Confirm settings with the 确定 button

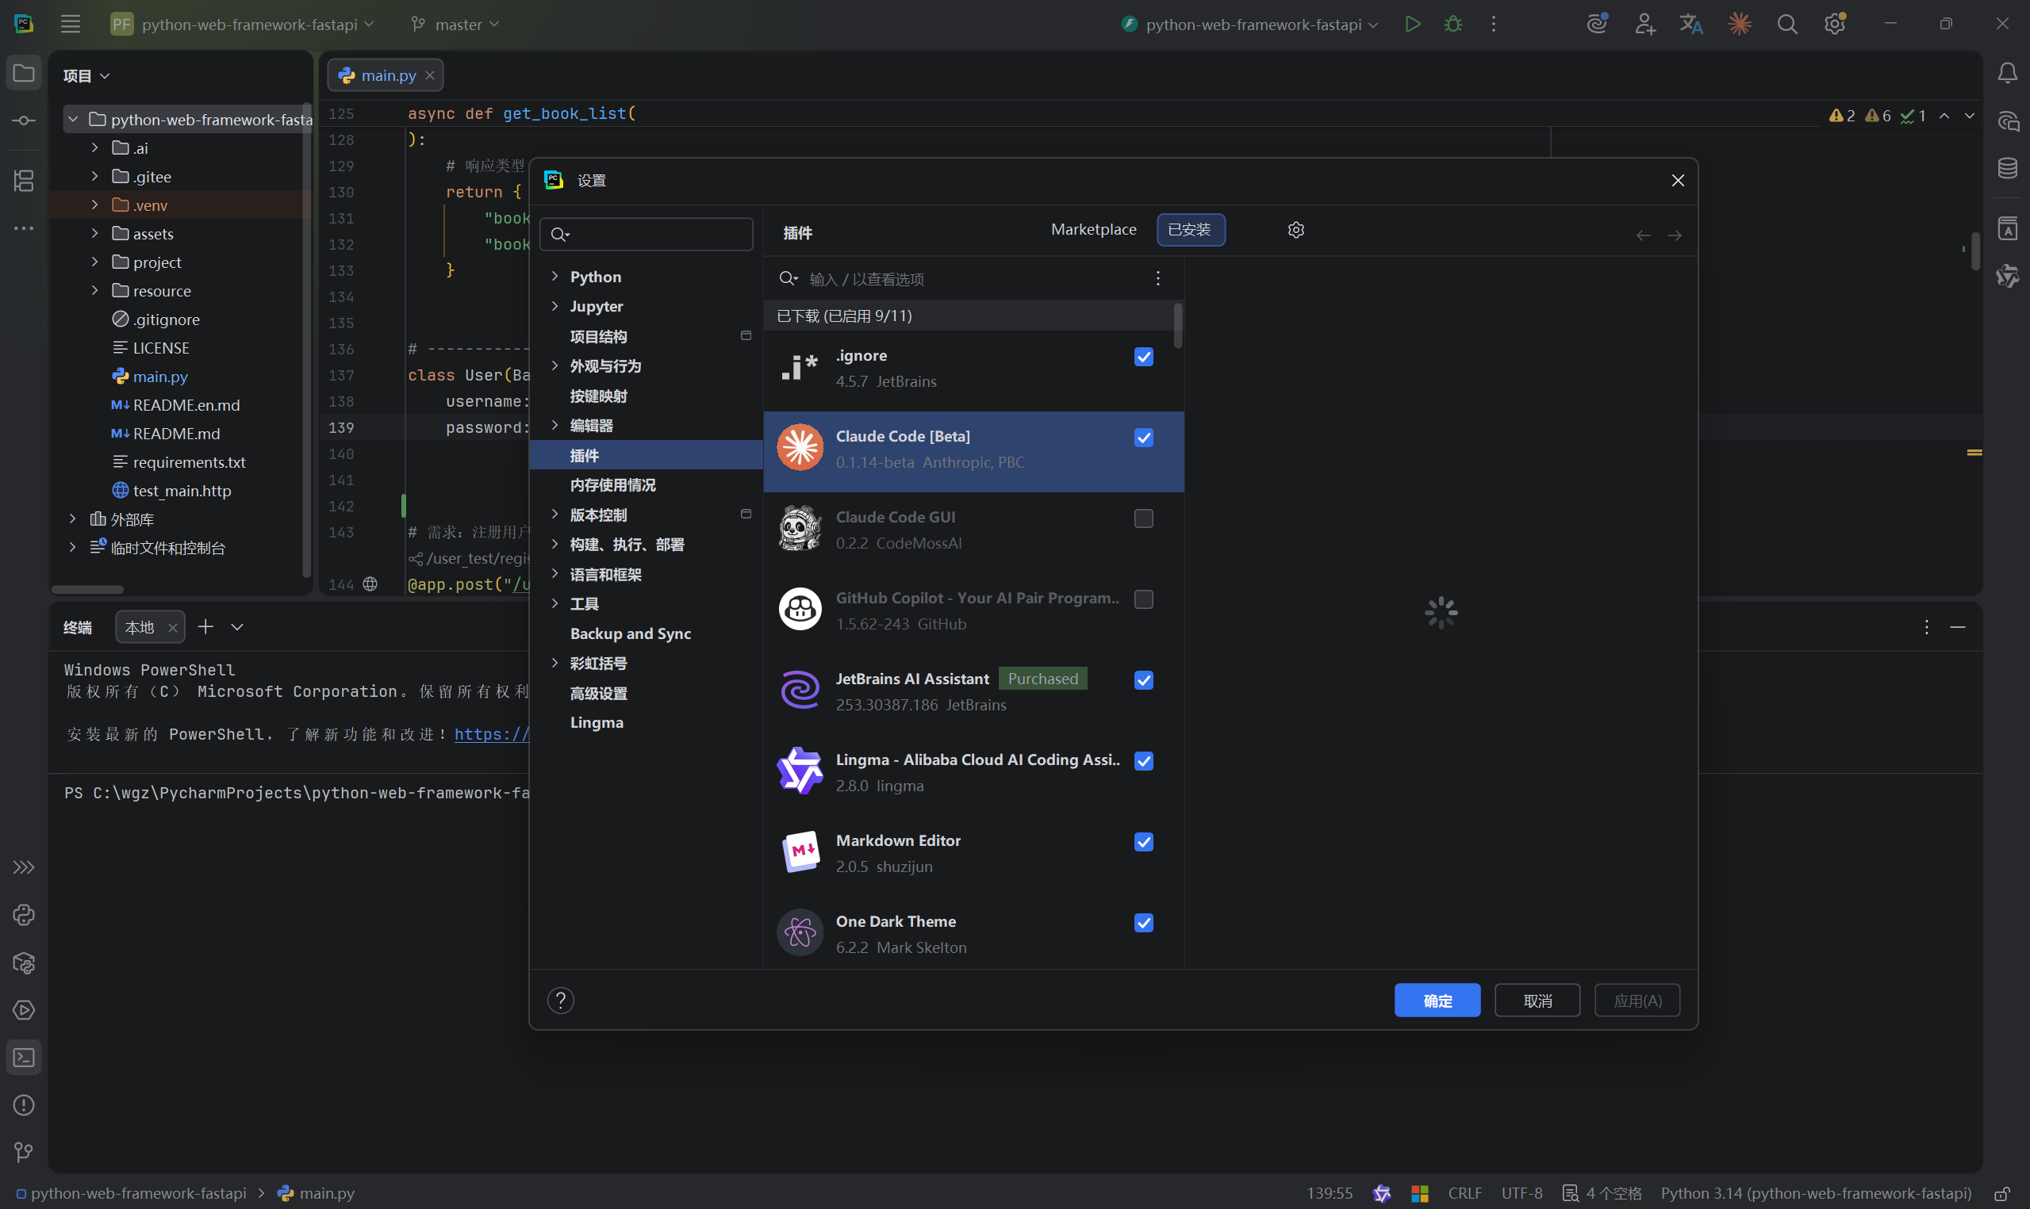click(x=1437, y=1000)
